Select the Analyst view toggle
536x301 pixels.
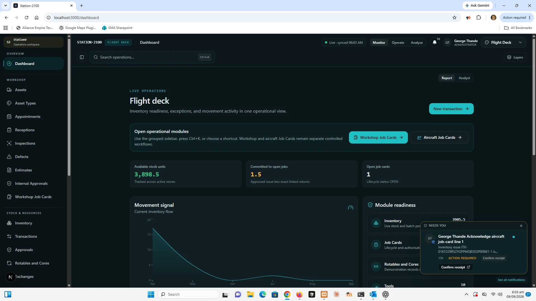point(464,78)
